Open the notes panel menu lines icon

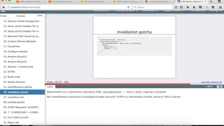tap(222, 86)
